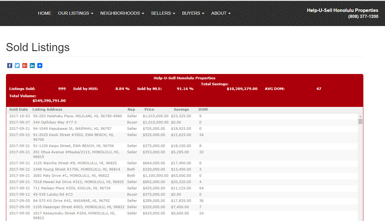Select 95-203 Halehaku Place, MILILANI listing
This screenshot has height=221, width=385.
(x=77, y=116)
